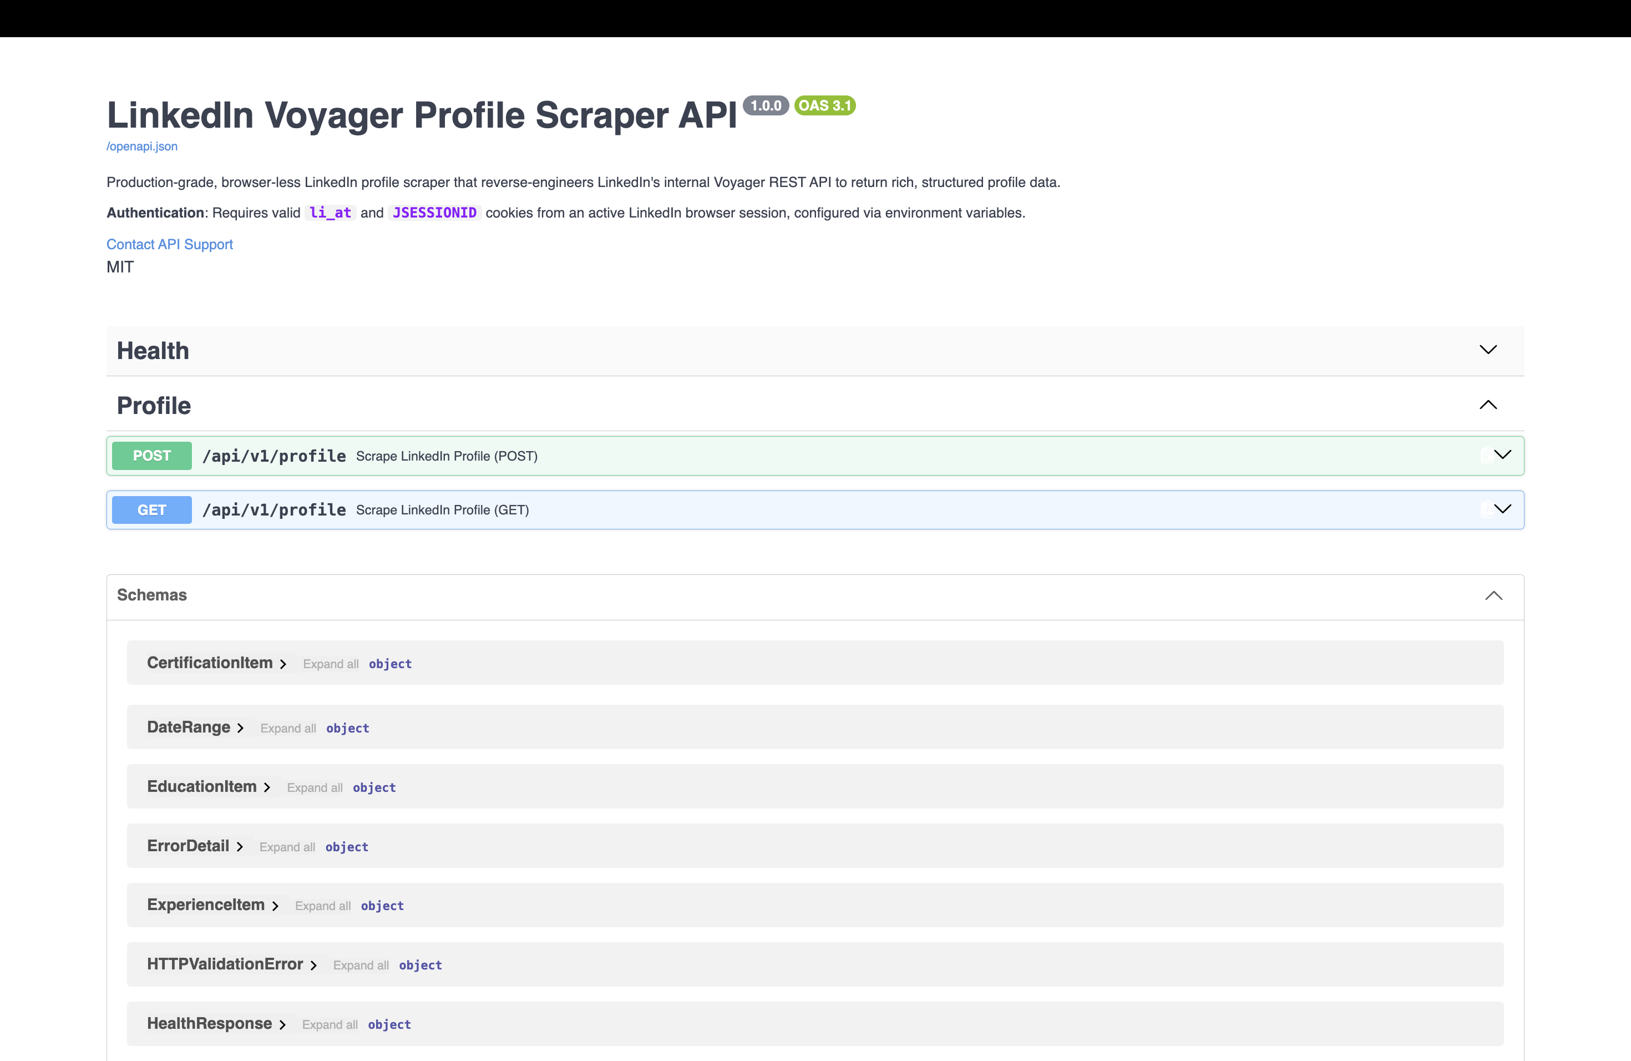1631x1061 pixels.
Task: Expand the GET /api/v1/profile operation arrow
Action: click(1503, 508)
